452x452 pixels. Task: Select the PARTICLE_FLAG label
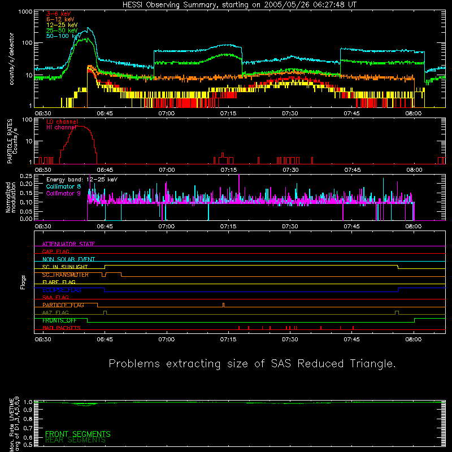click(63, 305)
